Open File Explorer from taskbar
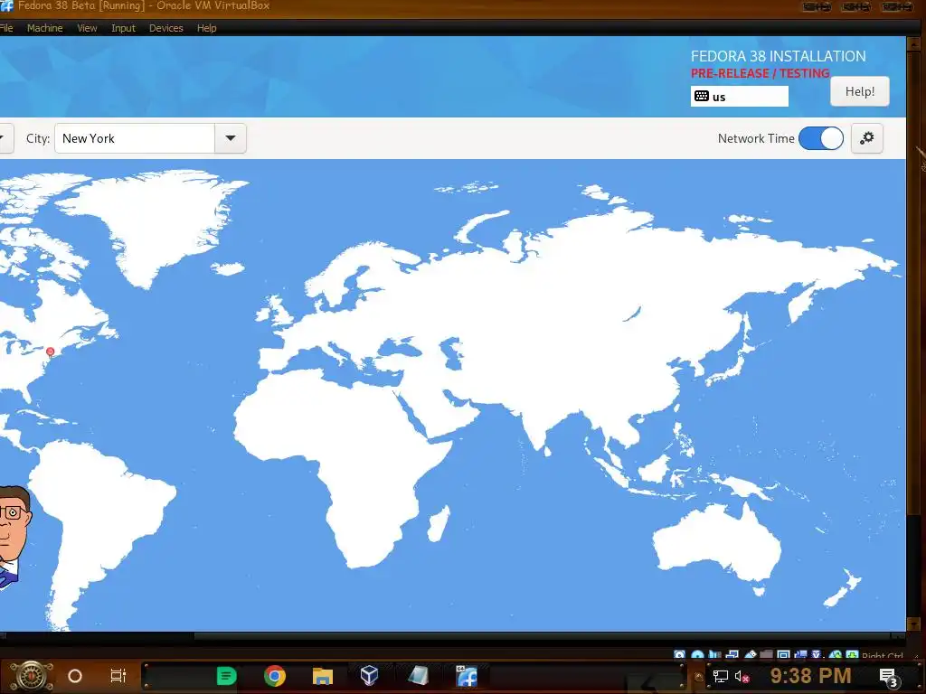The image size is (926, 694). click(x=323, y=676)
